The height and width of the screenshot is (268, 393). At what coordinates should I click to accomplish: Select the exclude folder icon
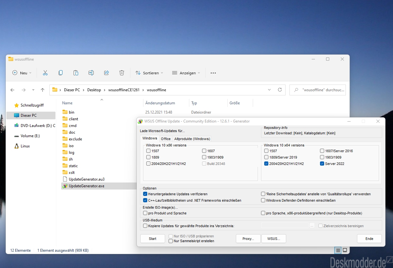tap(65, 139)
